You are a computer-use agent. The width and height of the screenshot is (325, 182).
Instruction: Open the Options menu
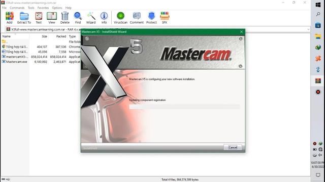[x=57, y=8]
